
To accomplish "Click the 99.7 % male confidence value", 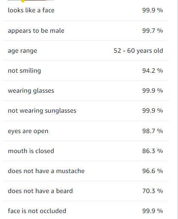I will coord(153,31).
